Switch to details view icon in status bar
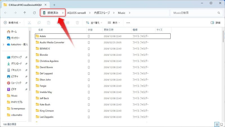The image size is (225, 127). coord(217,124)
